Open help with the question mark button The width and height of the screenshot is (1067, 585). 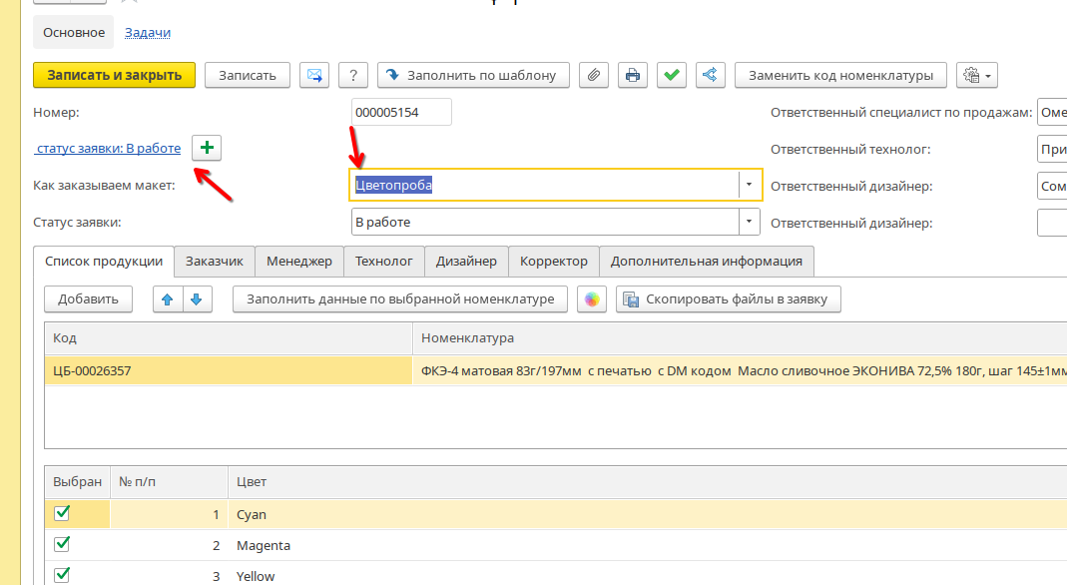[353, 75]
